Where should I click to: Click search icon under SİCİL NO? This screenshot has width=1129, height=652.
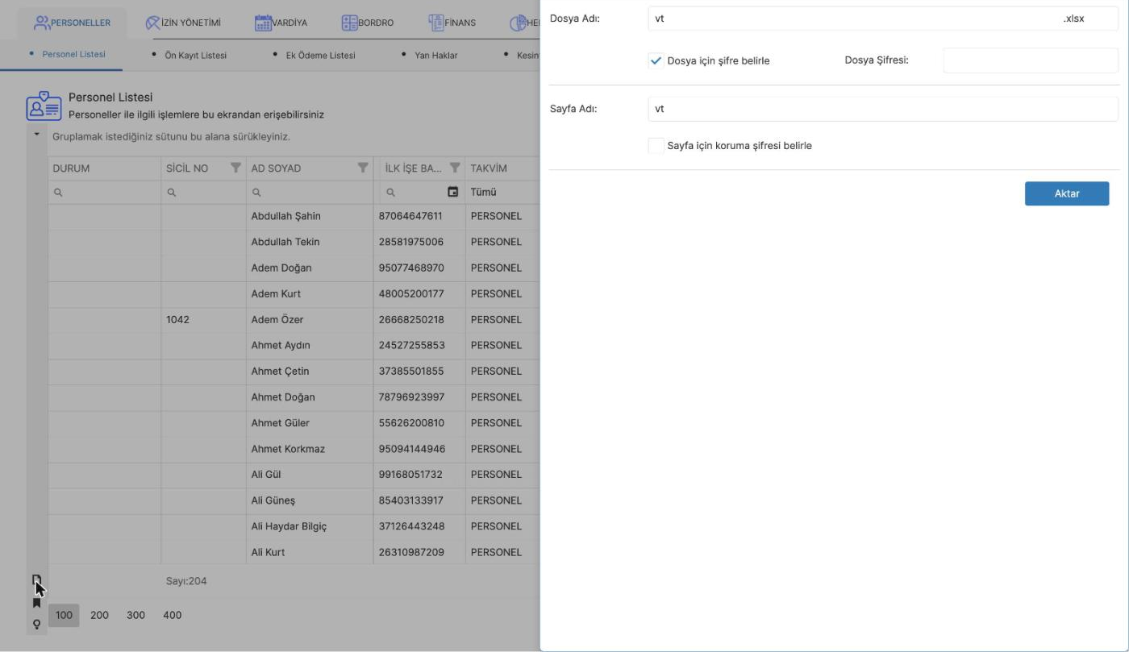tap(172, 193)
